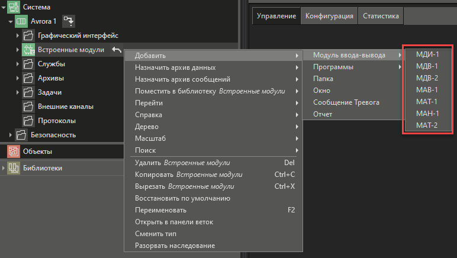The width and height of the screenshot is (457, 258).
Task: Choose Поместить в библиотеку Встроенные модули
Action: click(x=214, y=91)
